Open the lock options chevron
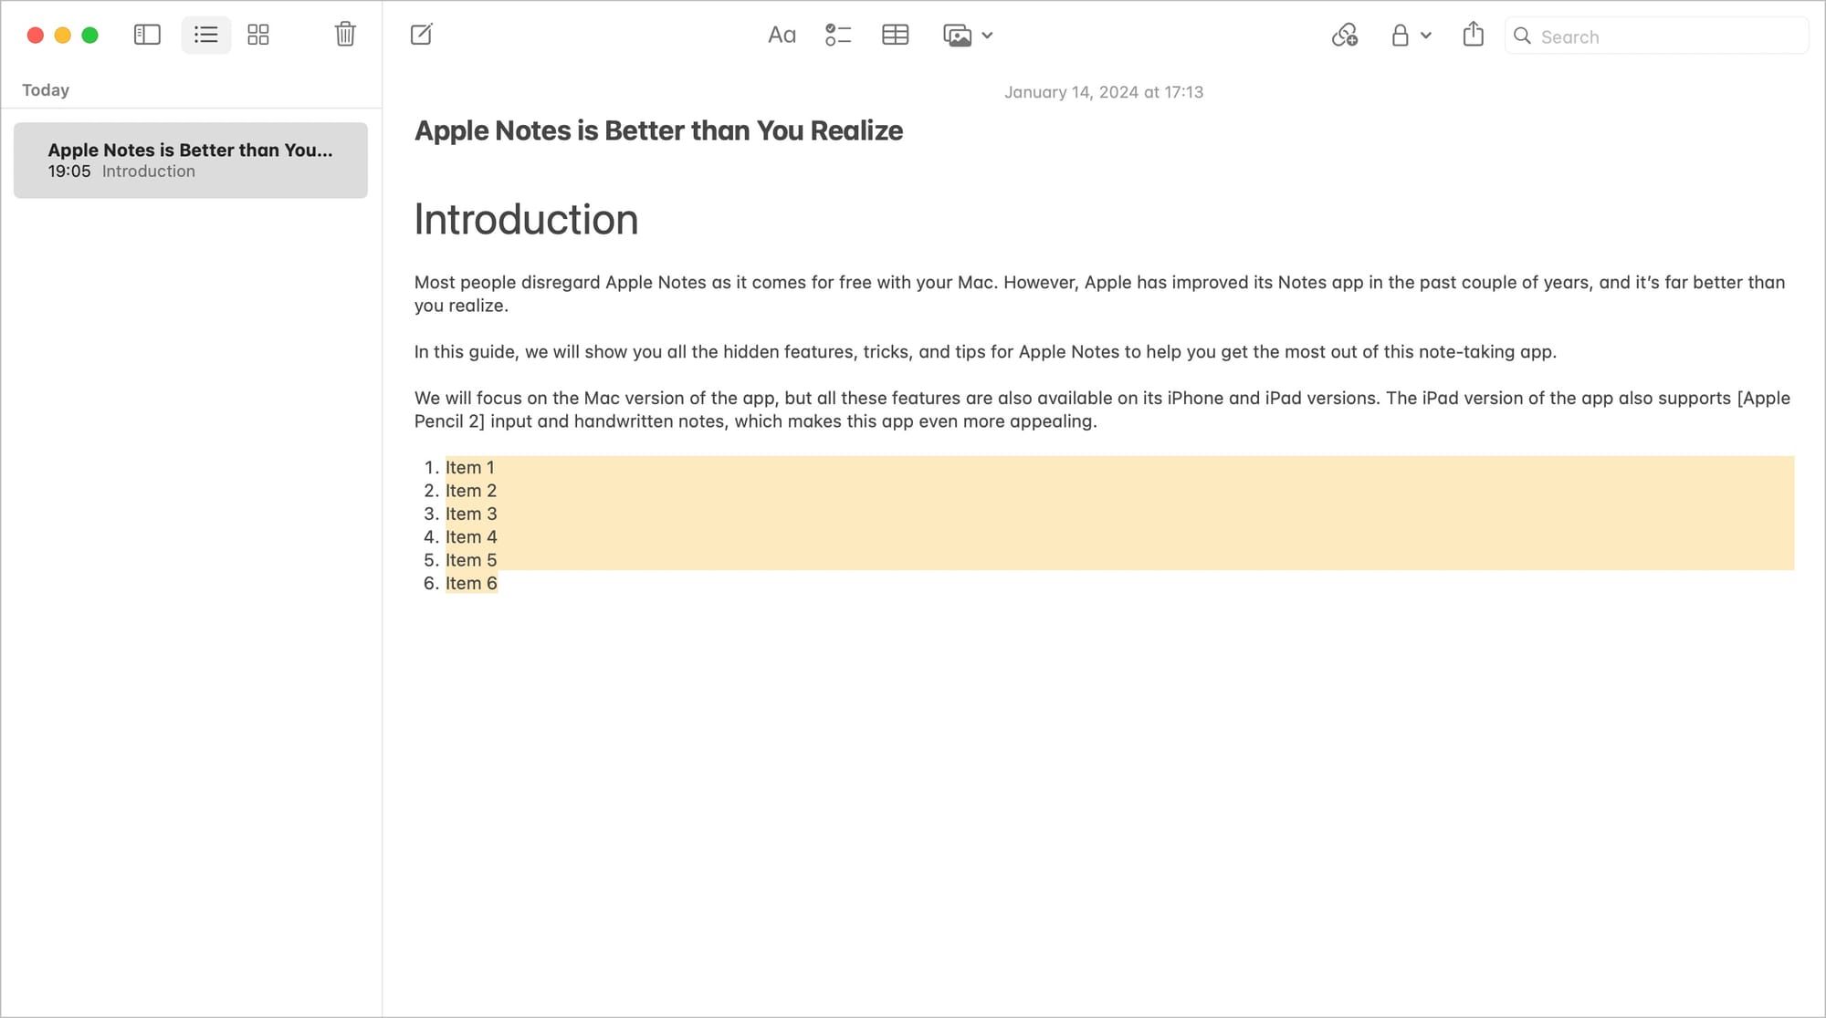1826x1018 pixels. point(1426,36)
